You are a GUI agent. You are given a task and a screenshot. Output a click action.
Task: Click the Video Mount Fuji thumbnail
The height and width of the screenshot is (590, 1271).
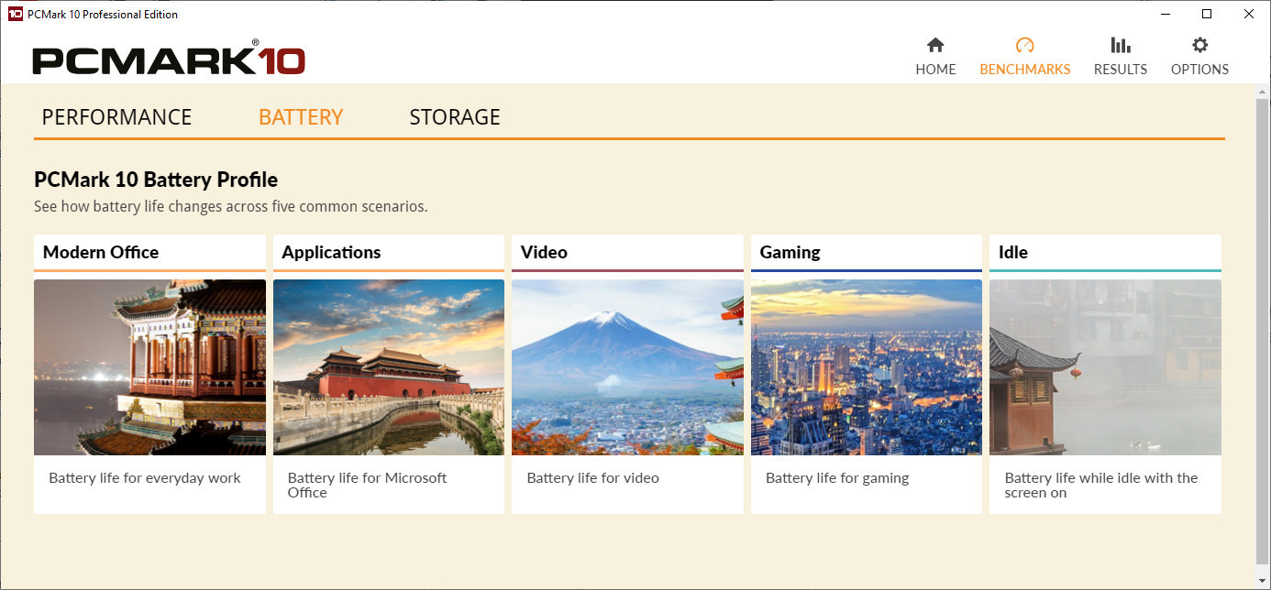point(627,367)
